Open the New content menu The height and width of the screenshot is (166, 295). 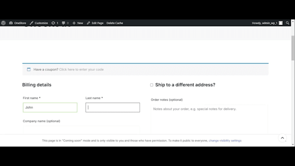pos(78,23)
